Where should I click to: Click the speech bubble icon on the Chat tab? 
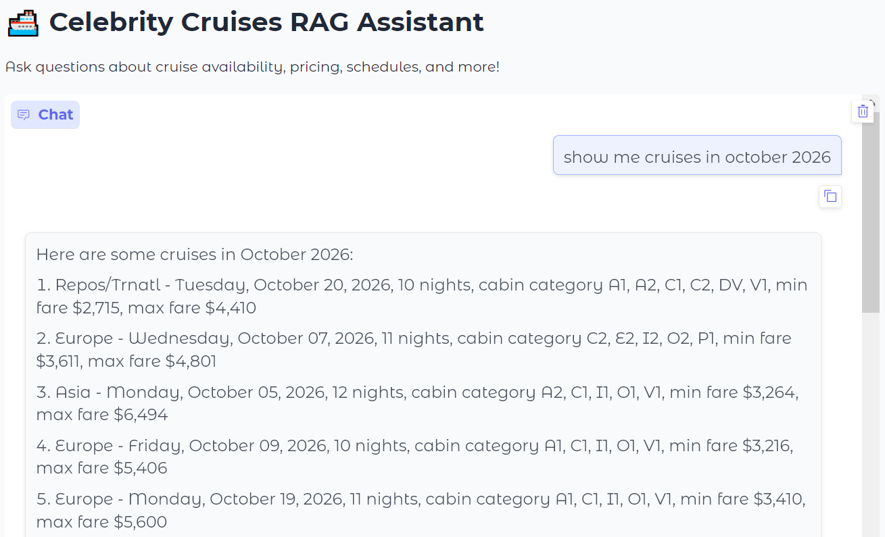coord(24,114)
